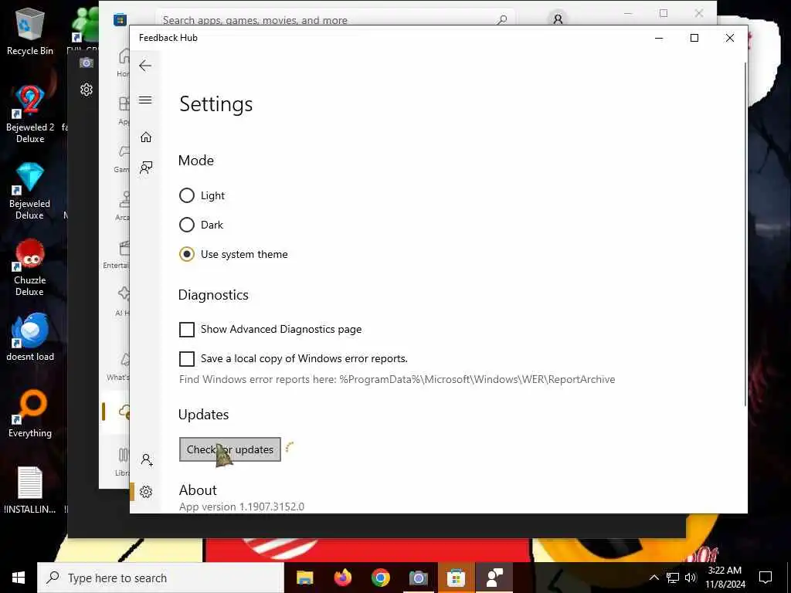
Task: Open Firefox from the taskbar
Action: (343, 578)
